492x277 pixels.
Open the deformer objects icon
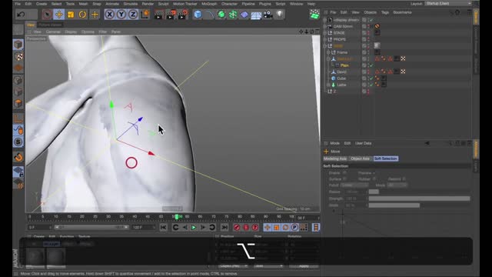click(244, 15)
